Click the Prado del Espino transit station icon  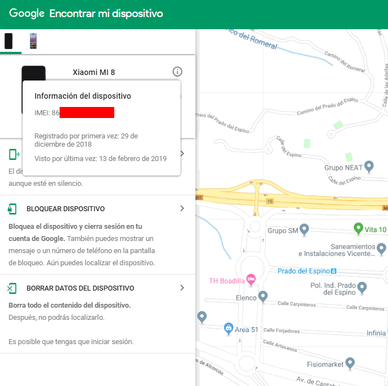[333, 271]
